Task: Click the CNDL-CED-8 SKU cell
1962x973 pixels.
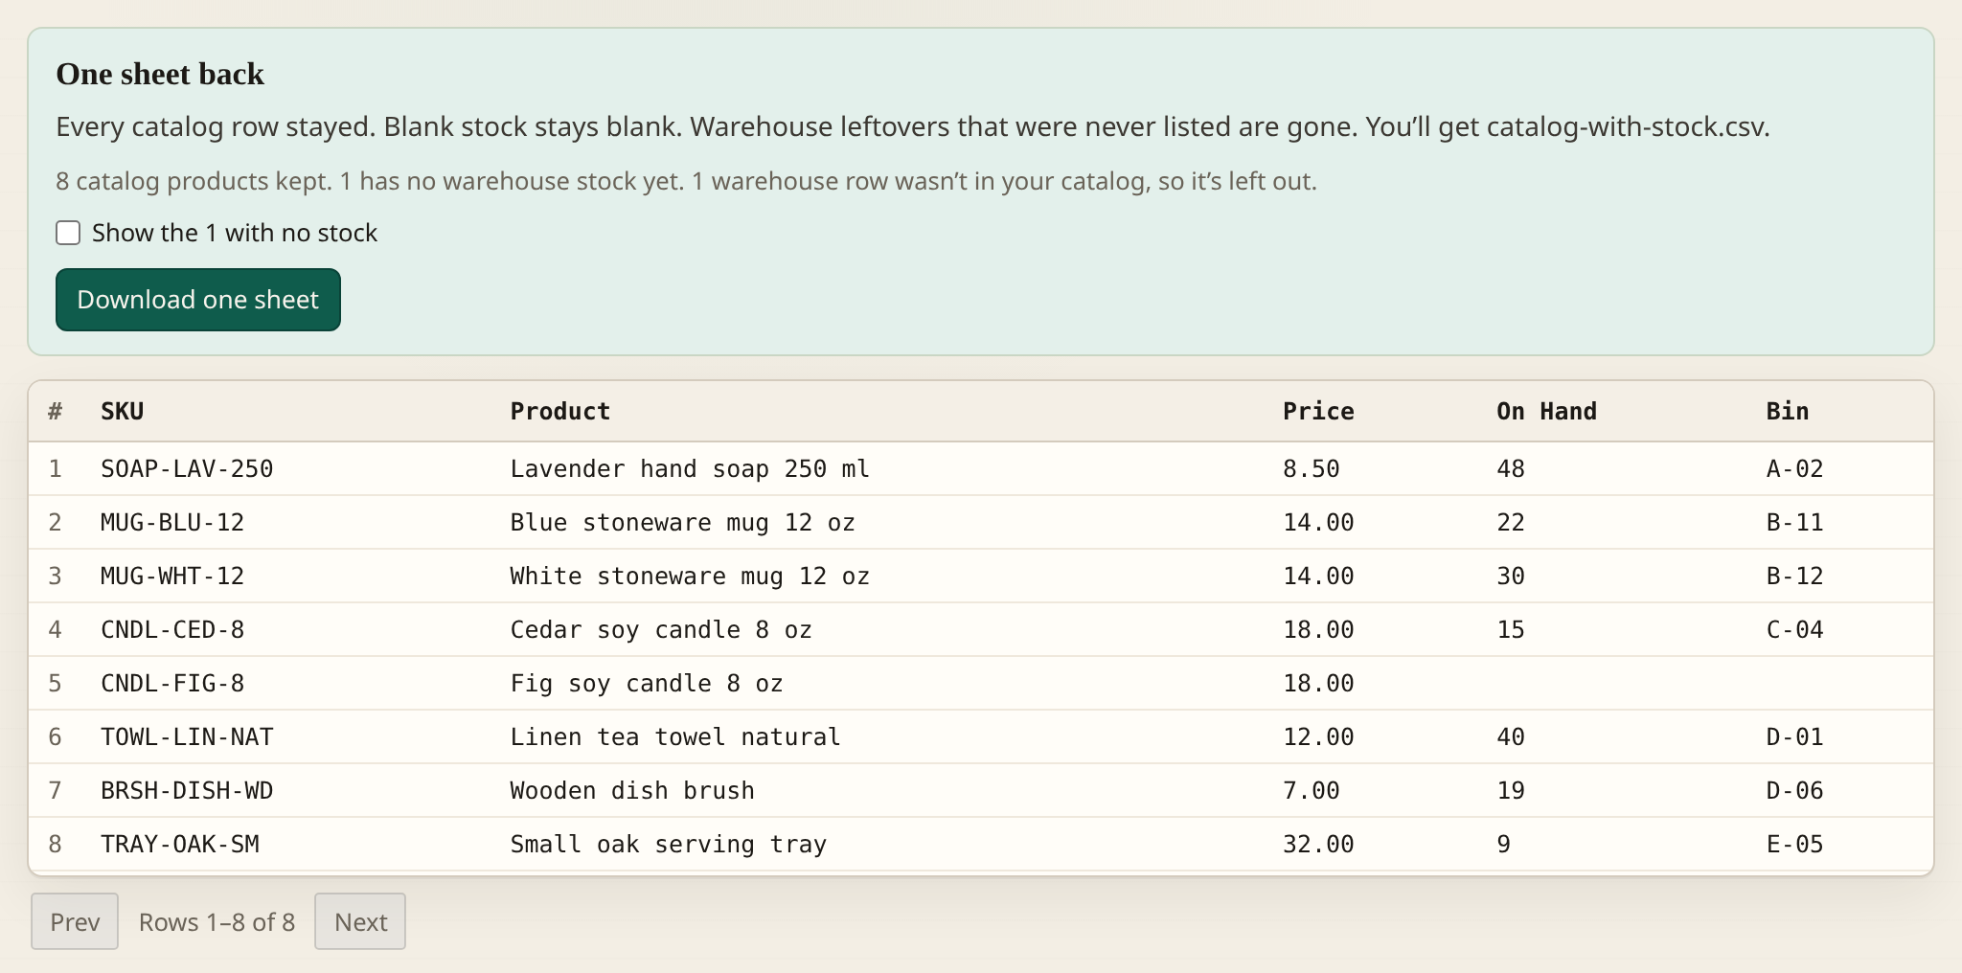Action: 172,630
